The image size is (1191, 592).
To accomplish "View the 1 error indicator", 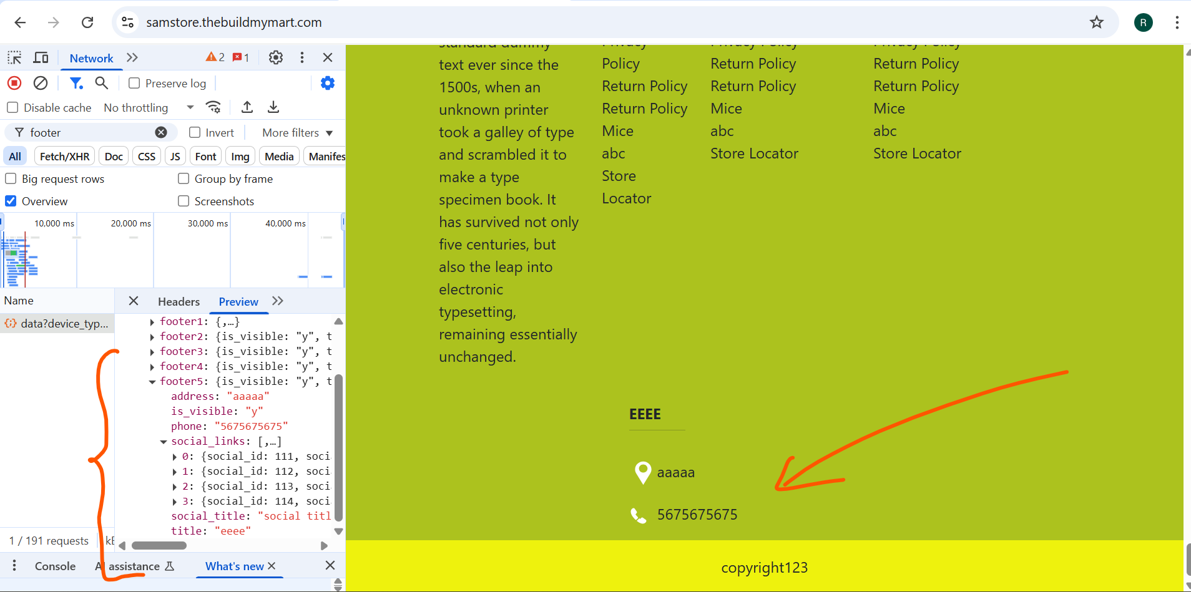I will point(241,57).
